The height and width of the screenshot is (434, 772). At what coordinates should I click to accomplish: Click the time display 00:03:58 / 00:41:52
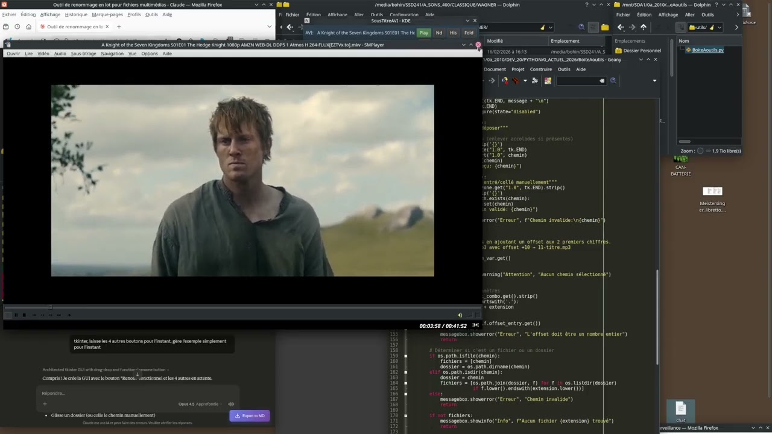[443, 326]
